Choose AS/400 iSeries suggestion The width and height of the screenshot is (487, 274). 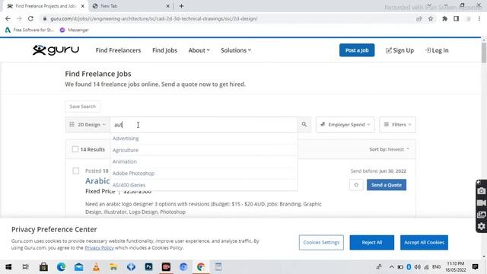pyautogui.click(x=204, y=185)
